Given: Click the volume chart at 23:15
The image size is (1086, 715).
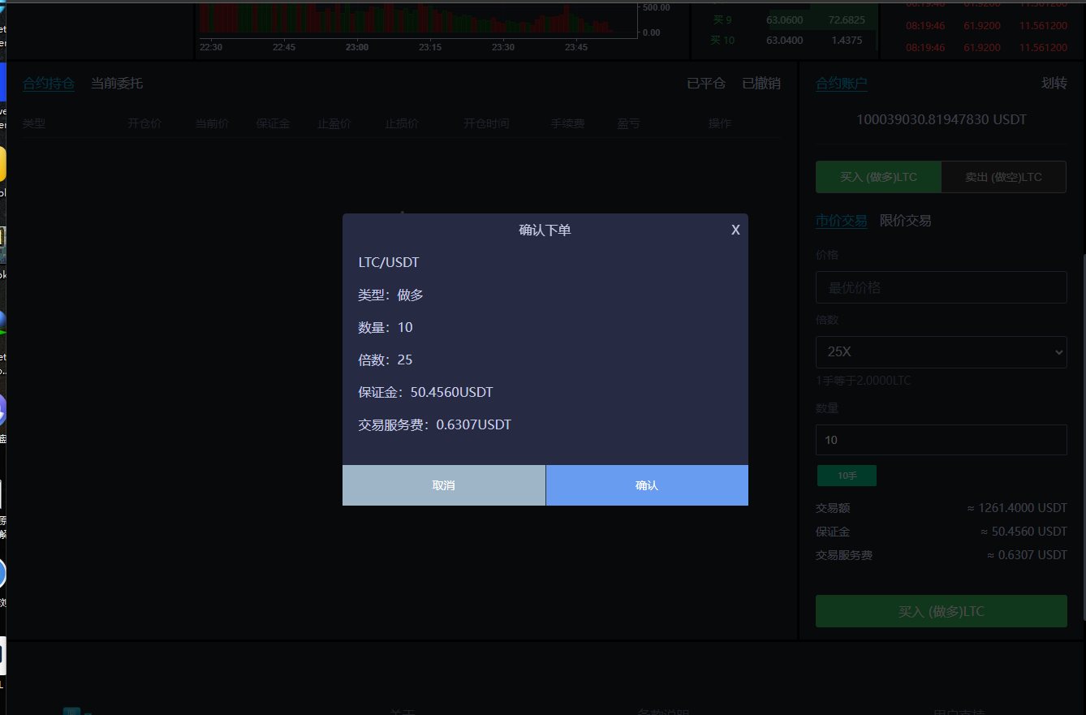Looking at the screenshot, I should point(430,20).
